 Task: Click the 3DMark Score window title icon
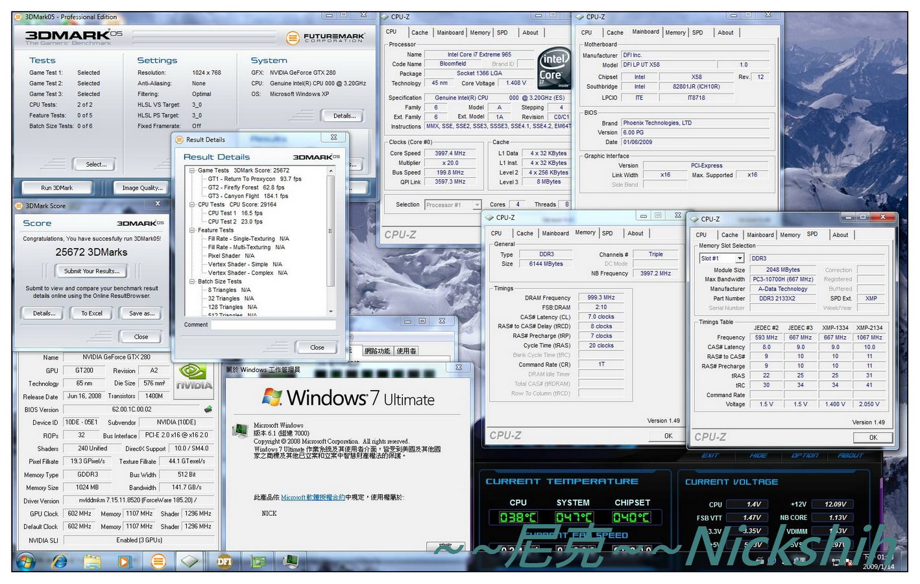(19, 206)
